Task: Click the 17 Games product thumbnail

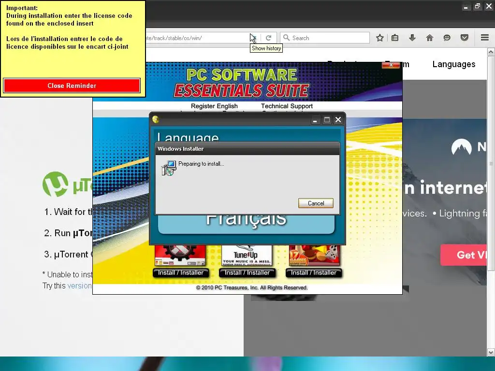Action: click(x=314, y=256)
